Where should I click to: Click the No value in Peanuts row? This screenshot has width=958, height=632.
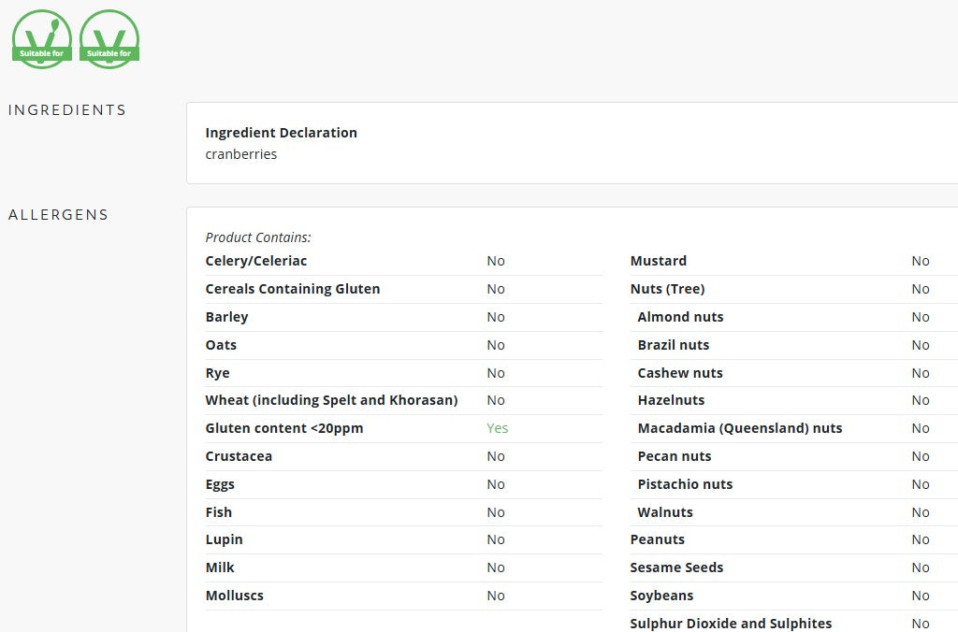click(921, 539)
